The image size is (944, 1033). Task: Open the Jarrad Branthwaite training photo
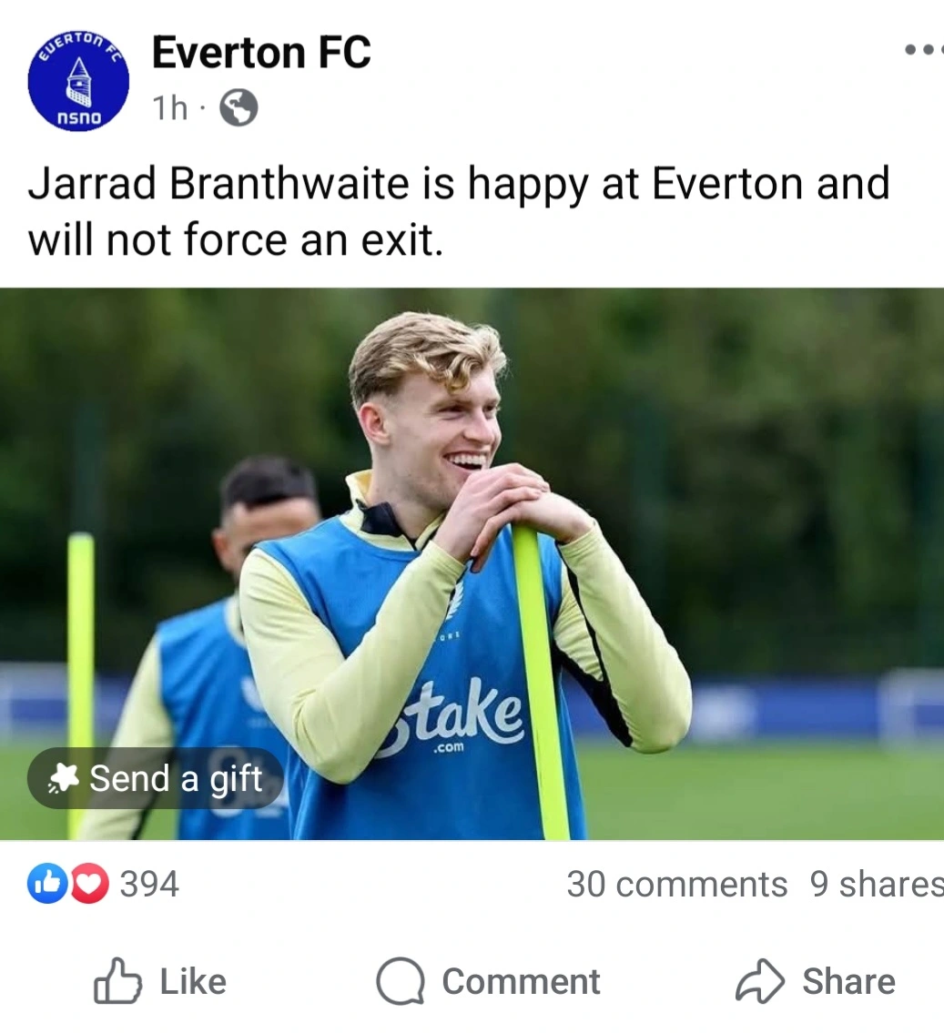click(x=472, y=564)
